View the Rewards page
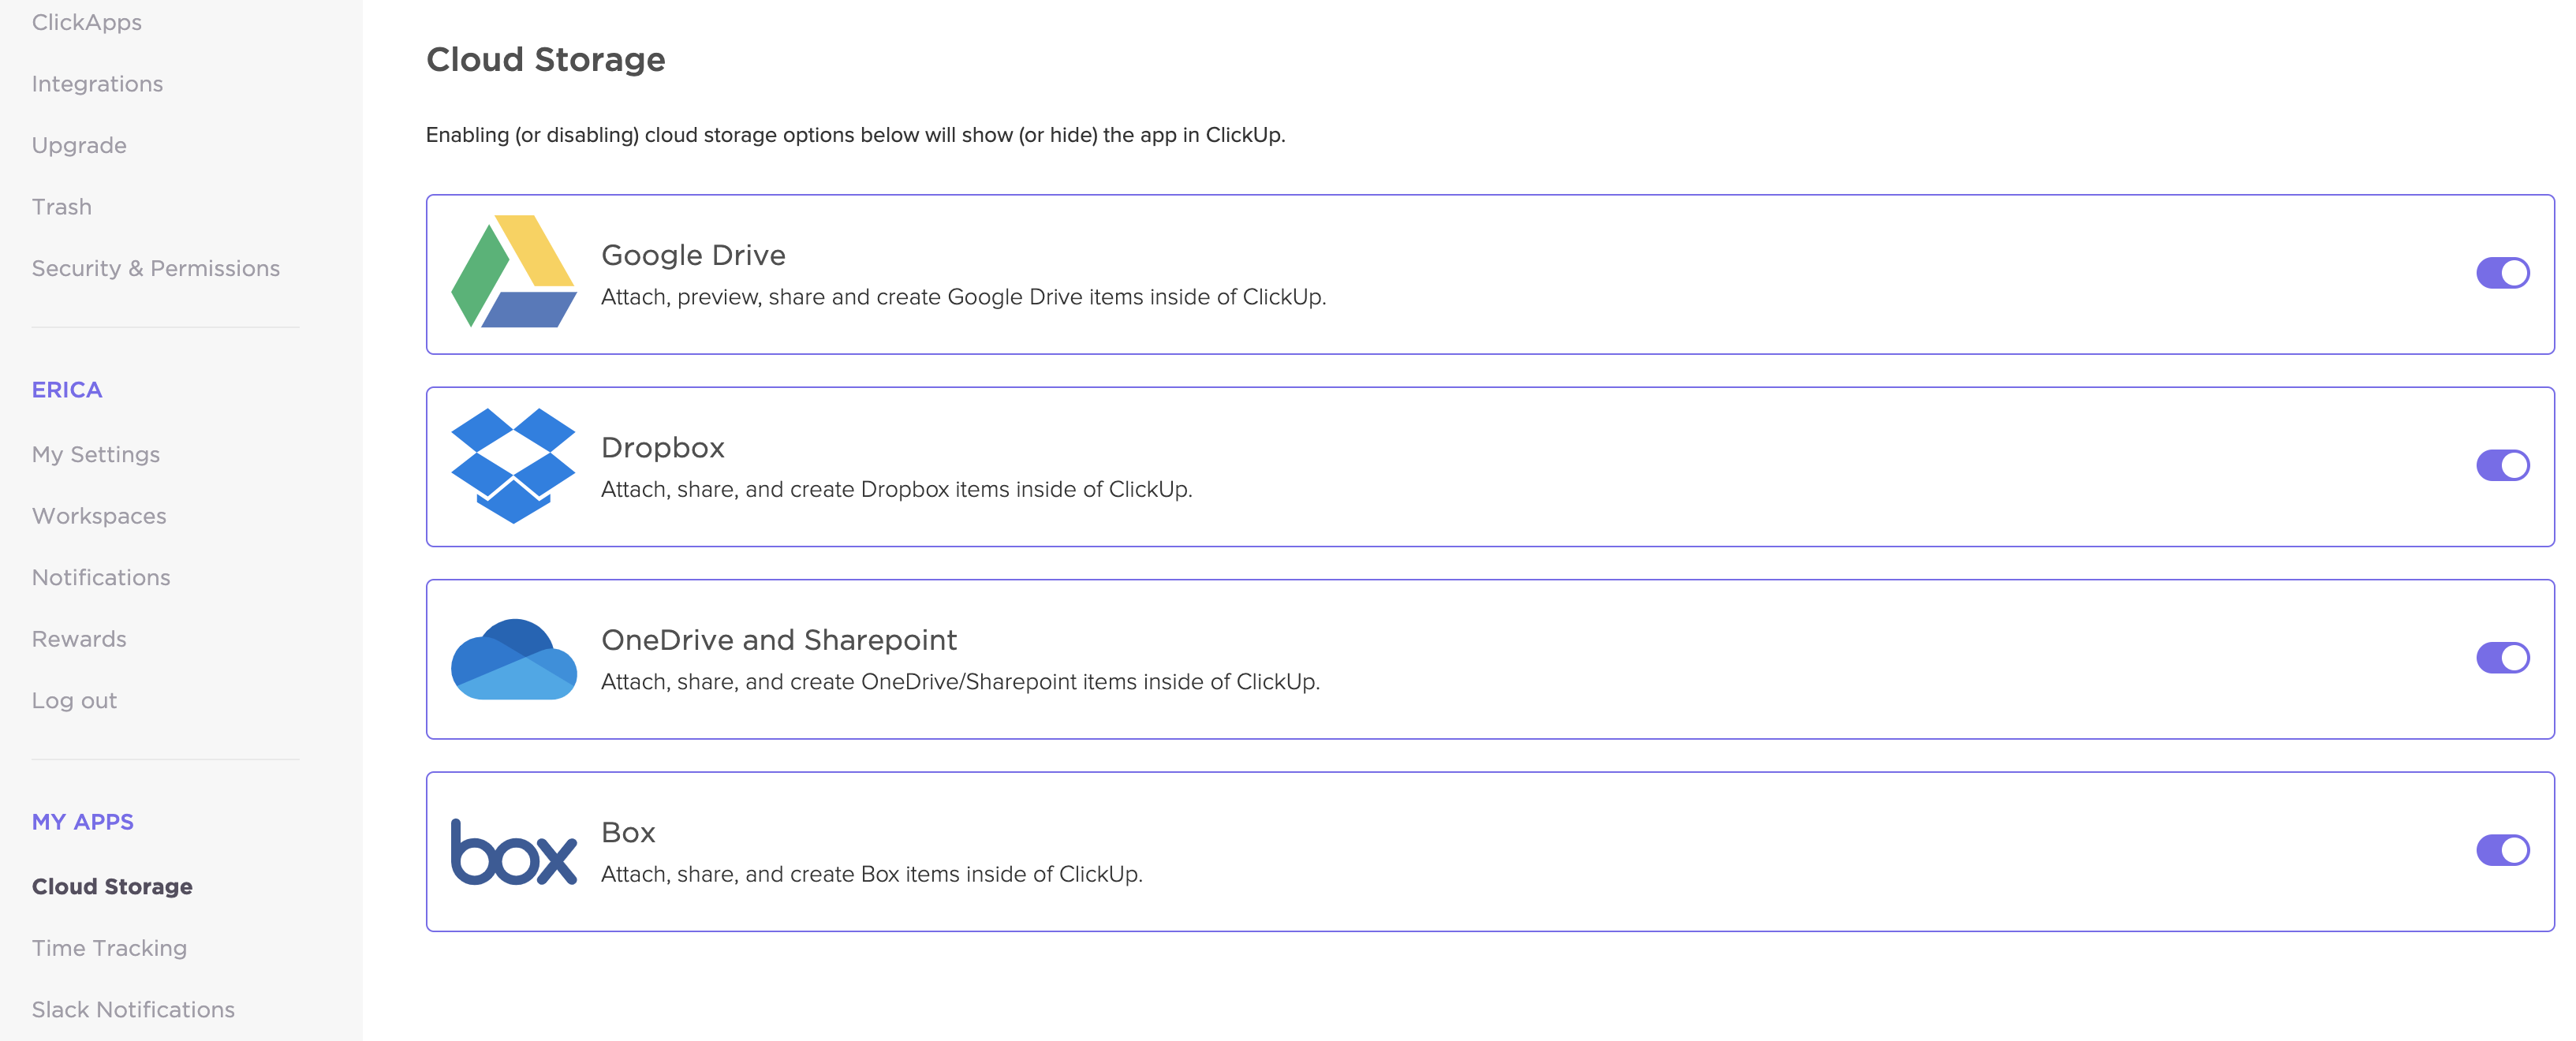2576x1041 pixels. 79,639
